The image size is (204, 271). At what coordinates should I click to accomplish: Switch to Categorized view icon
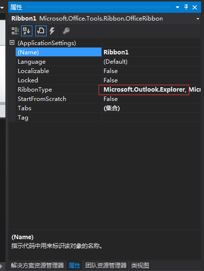(x=15, y=31)
